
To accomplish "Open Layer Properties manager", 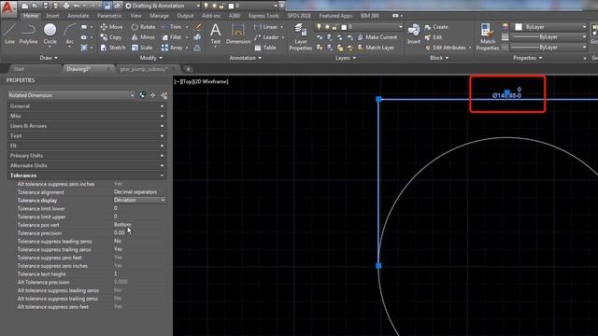I will pos(301,36).
